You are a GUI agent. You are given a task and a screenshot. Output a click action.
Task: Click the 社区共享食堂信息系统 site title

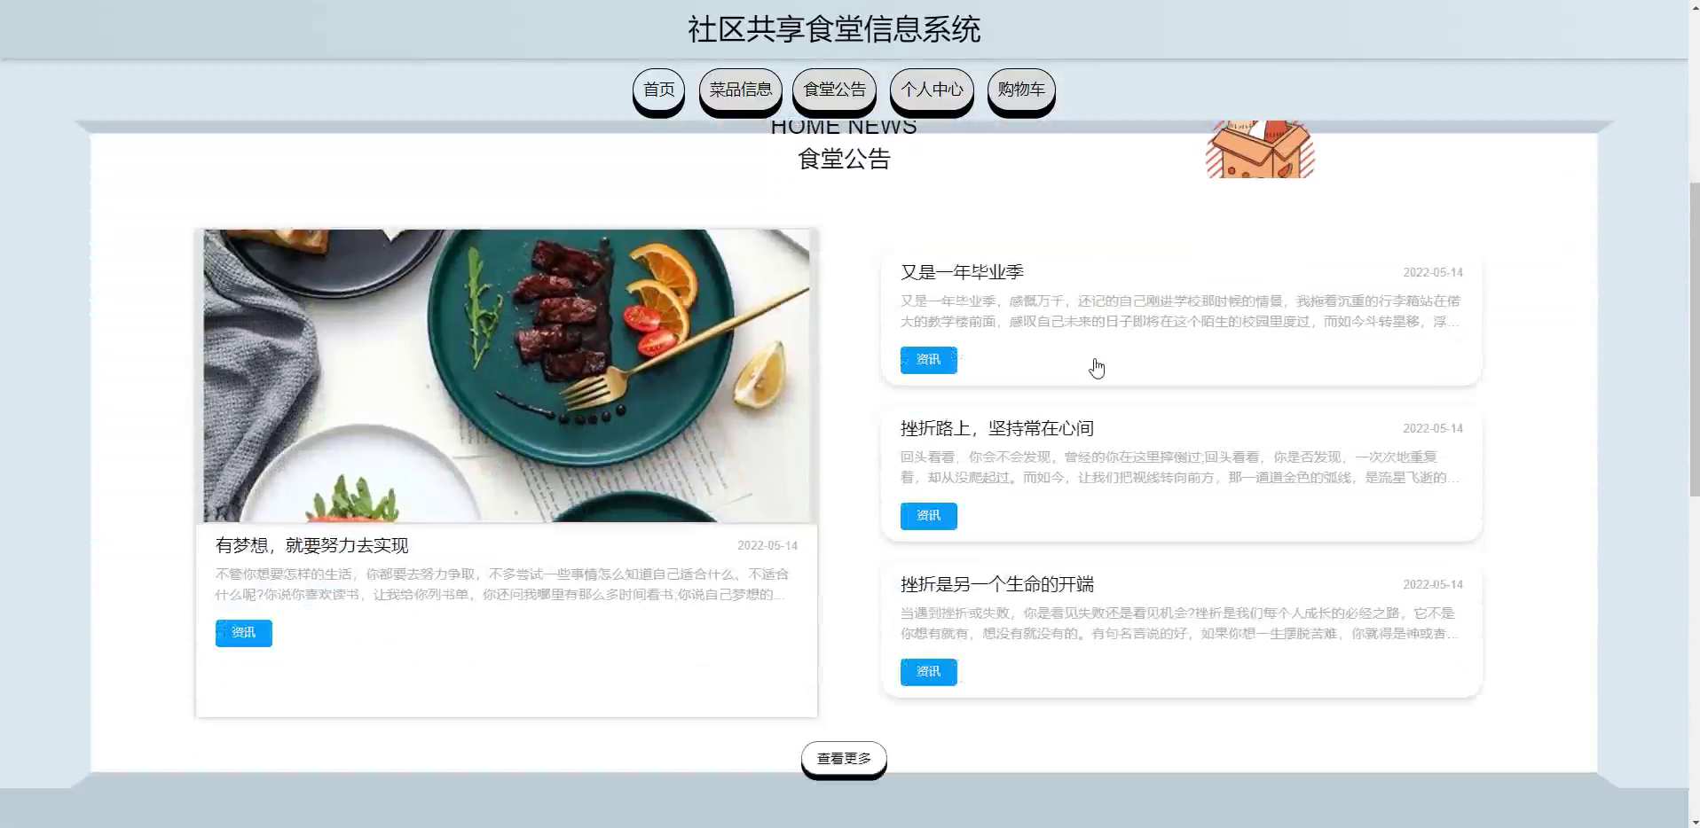[834, 29]
